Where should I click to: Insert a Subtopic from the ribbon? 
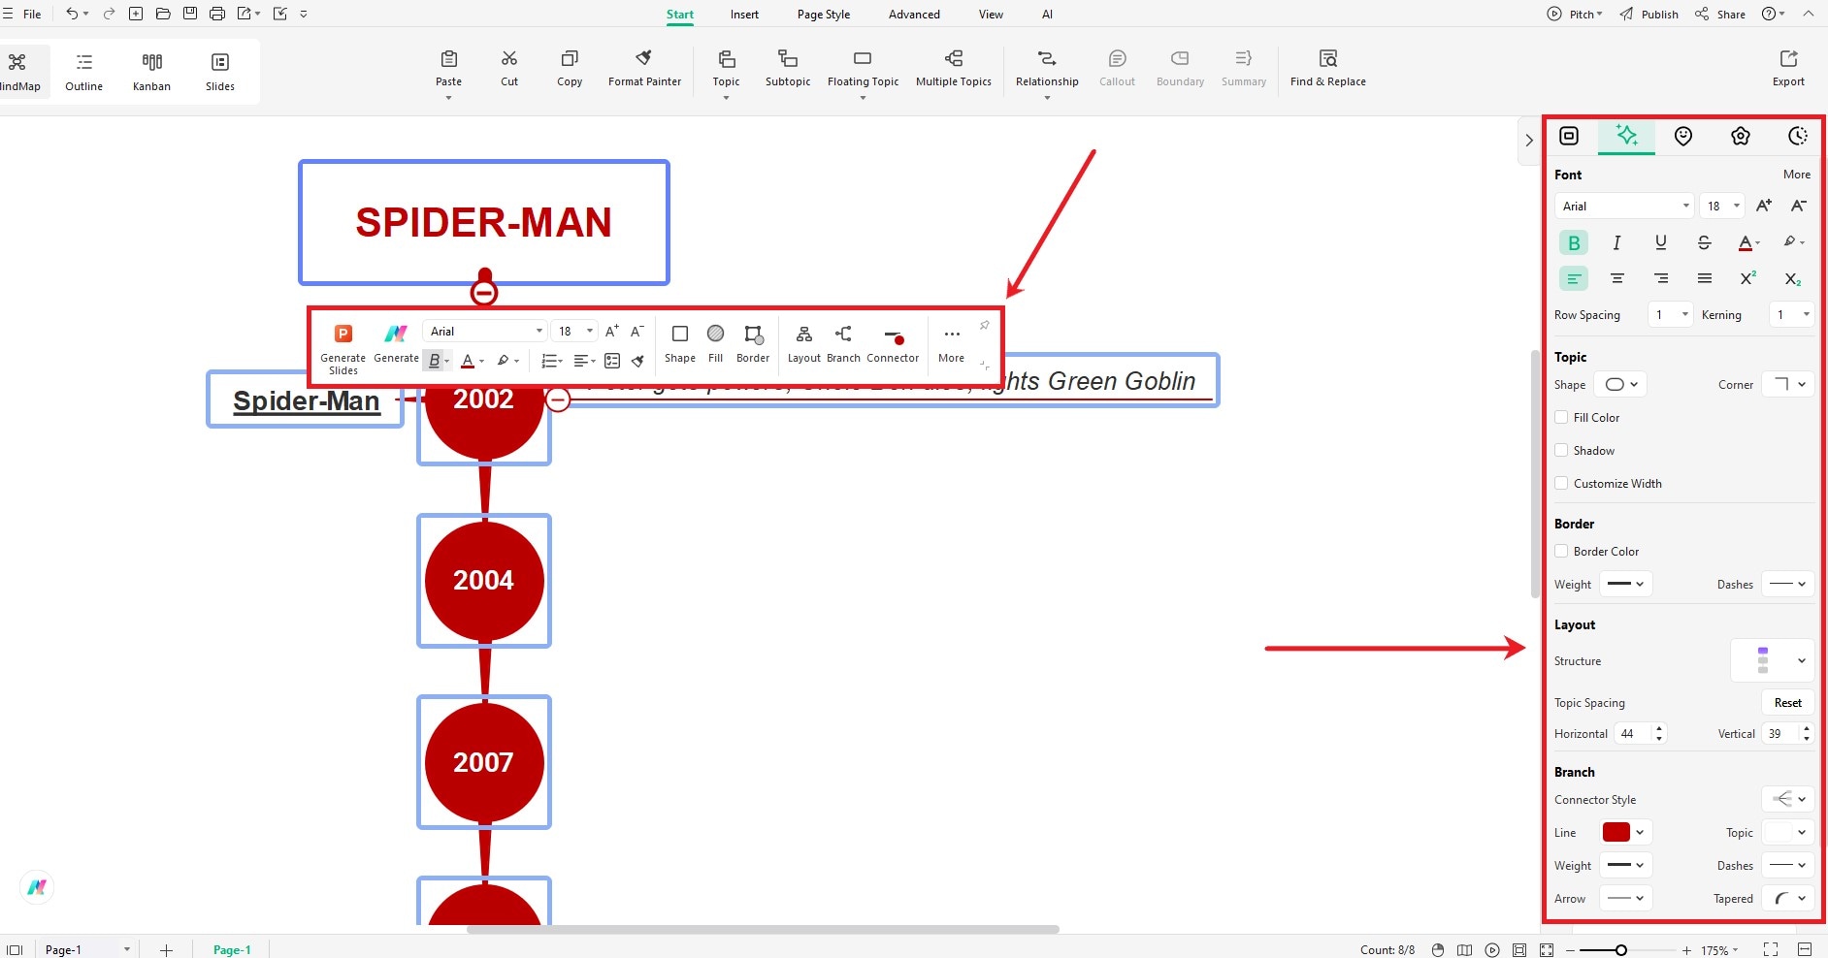coord(788,68)
